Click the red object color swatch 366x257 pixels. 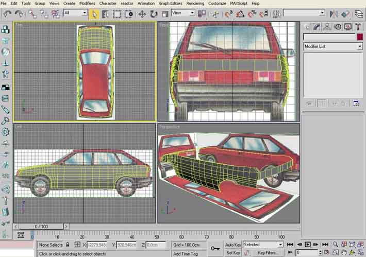point(359,37)
